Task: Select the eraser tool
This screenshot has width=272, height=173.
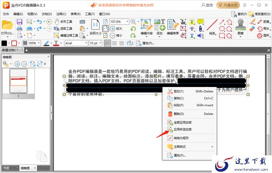Action: tap(253, 29)
